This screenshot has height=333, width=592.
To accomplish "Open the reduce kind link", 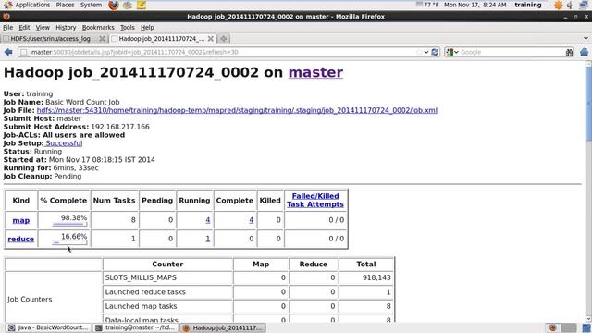I will (x=20, y=239).
